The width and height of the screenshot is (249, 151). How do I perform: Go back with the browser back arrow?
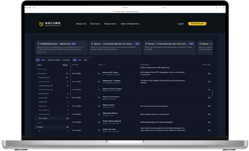40,7
